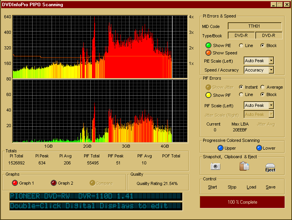Toggle the green Show PIE button
The height and width of the screenshot is (220, 292).
tap(208, 45)
